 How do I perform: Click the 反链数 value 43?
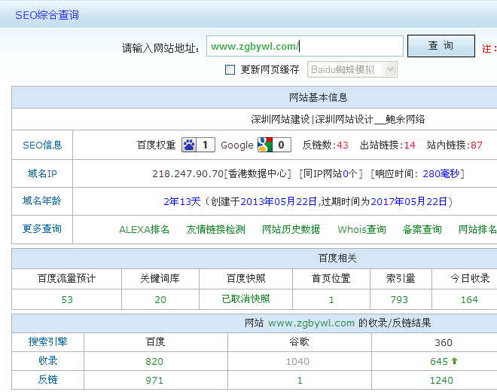point(343,145)
